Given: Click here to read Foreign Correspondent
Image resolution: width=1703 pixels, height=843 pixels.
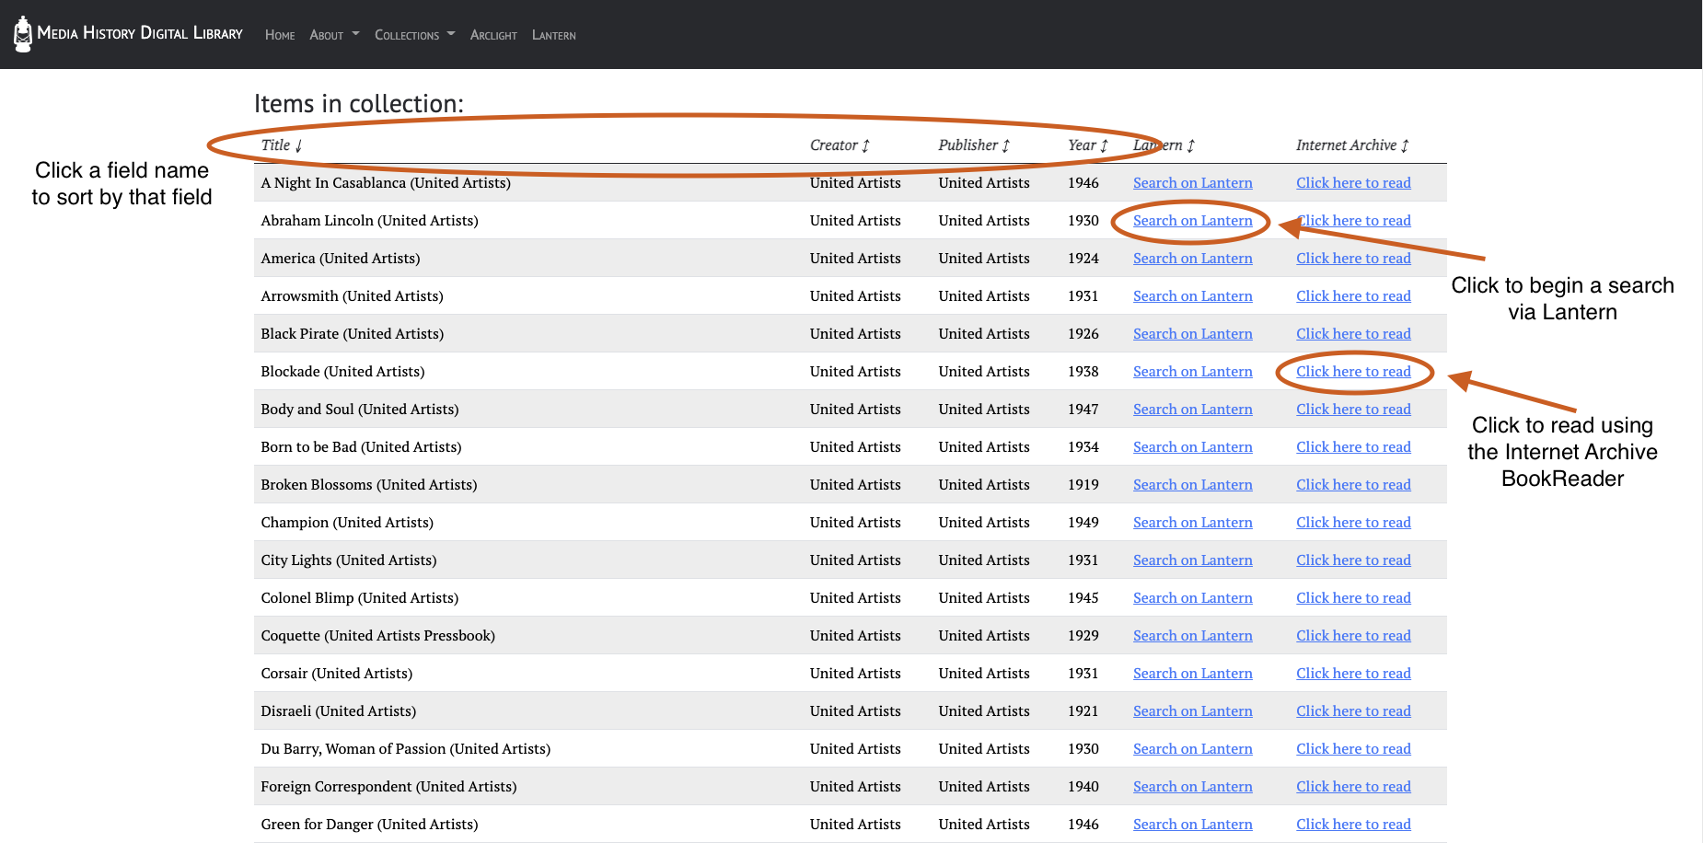Looking at the screenshot, I should coord(1353,787).
